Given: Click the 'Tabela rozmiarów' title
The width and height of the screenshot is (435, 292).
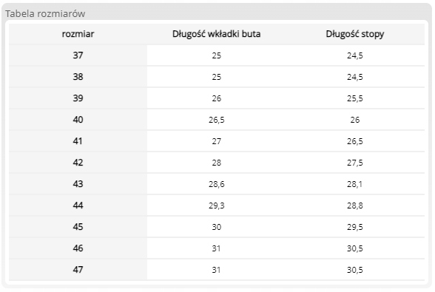Looking at the screenshot, I should pos(45,13).
